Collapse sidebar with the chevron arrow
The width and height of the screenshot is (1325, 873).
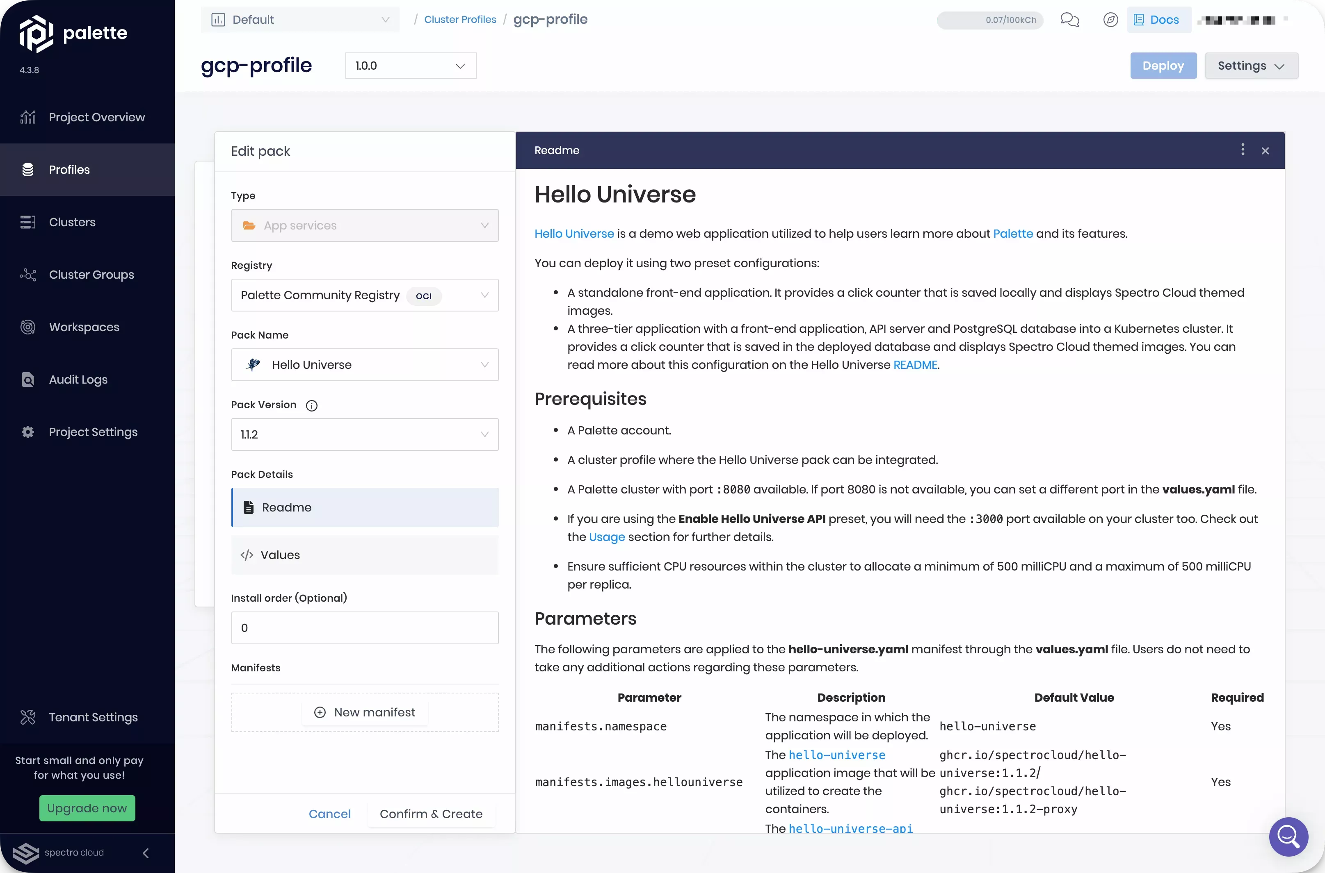point(146,853)
